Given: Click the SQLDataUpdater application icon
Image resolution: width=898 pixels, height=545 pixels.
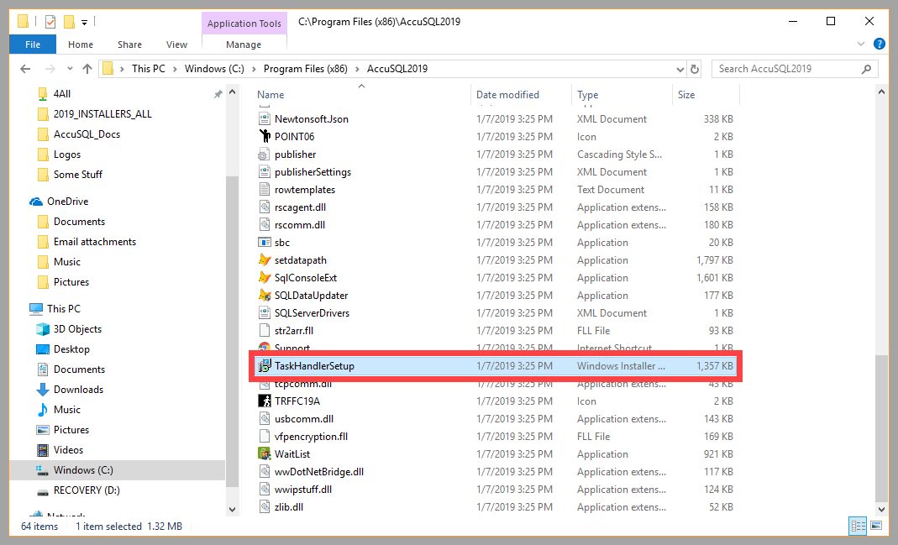Looking at the screenshot, I should [264, 296].
